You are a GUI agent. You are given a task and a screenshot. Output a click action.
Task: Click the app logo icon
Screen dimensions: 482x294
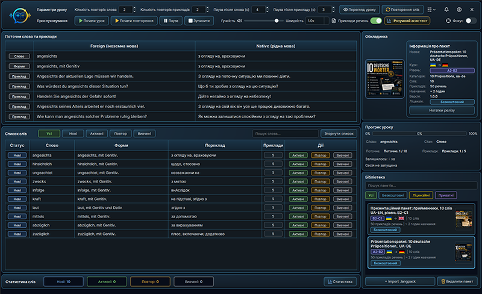[x=20, y=16]
